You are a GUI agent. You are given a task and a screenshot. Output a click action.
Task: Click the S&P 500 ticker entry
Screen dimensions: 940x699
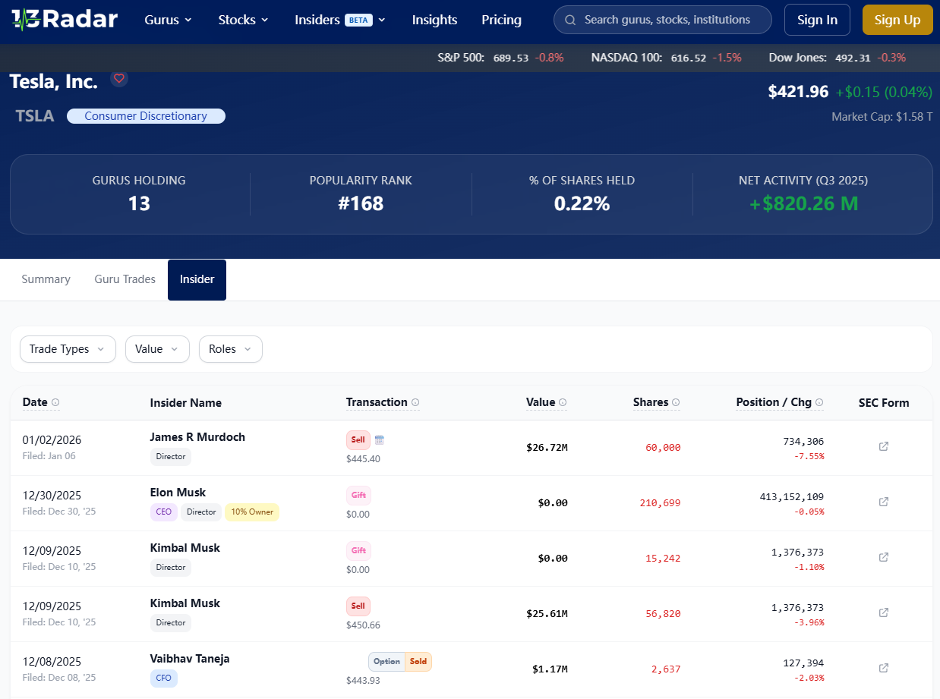coord(500,58)
